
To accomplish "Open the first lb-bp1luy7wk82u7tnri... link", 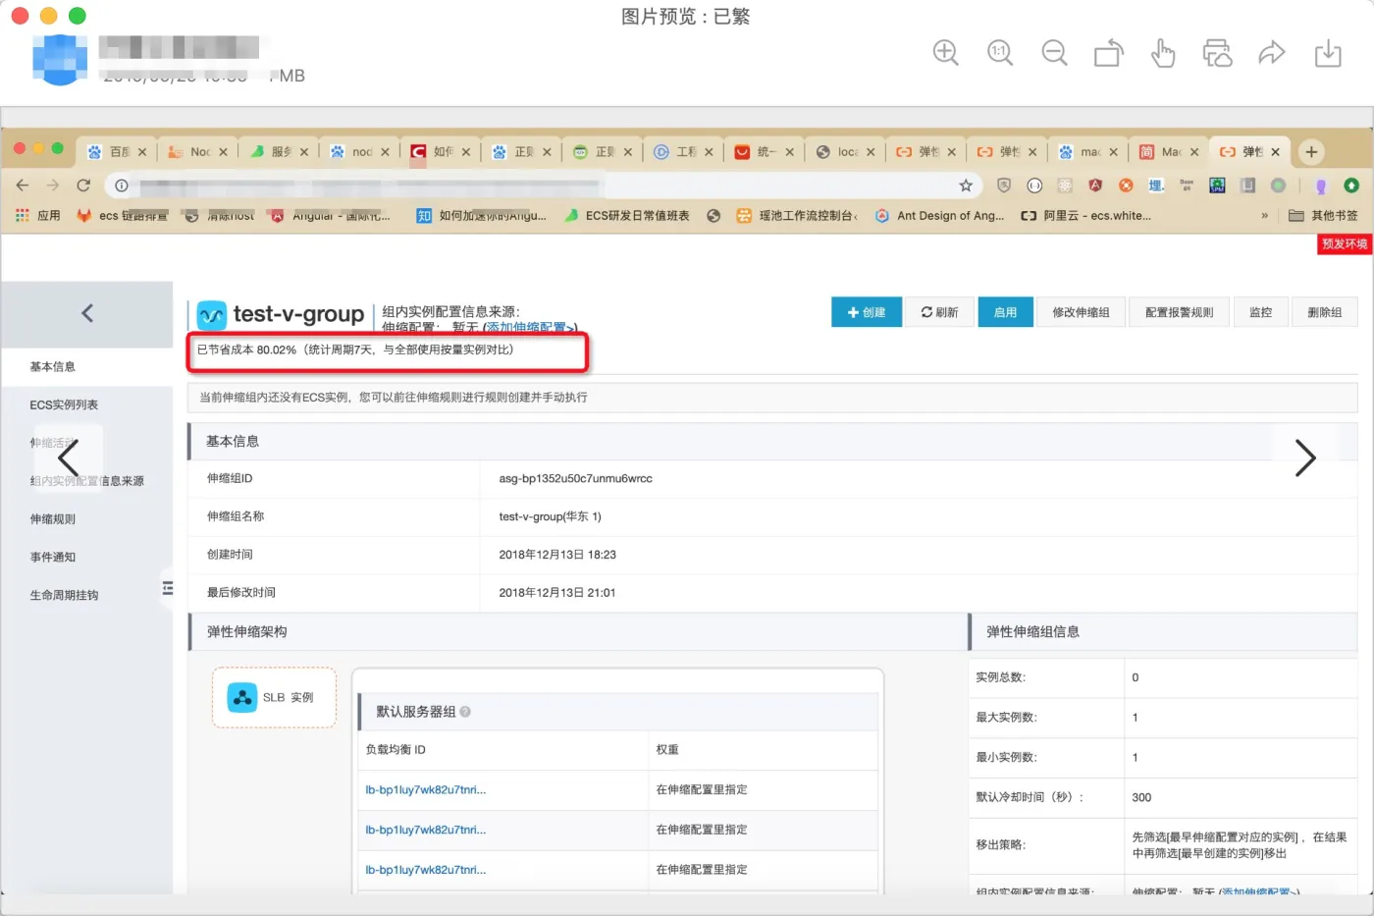I will click(426, 789).
